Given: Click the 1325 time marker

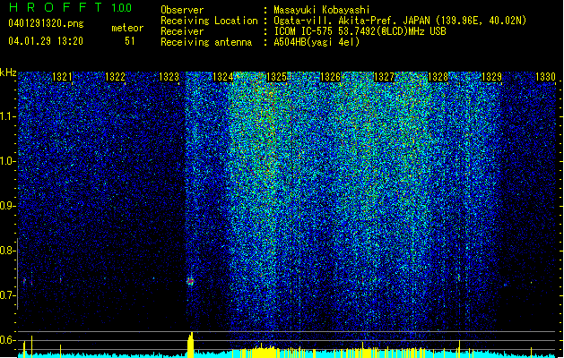Looking at the screenshot, I should [x=276, y=77].
